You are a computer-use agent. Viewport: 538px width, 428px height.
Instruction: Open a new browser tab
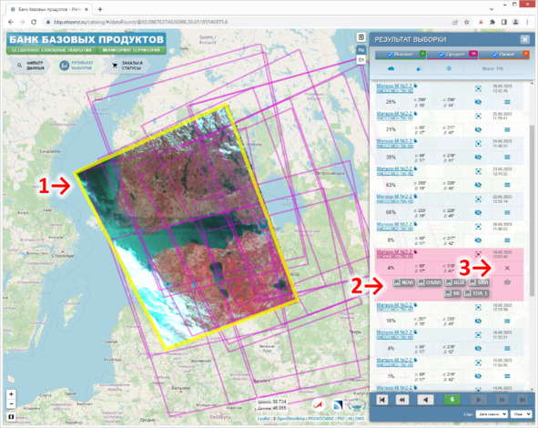100,9
